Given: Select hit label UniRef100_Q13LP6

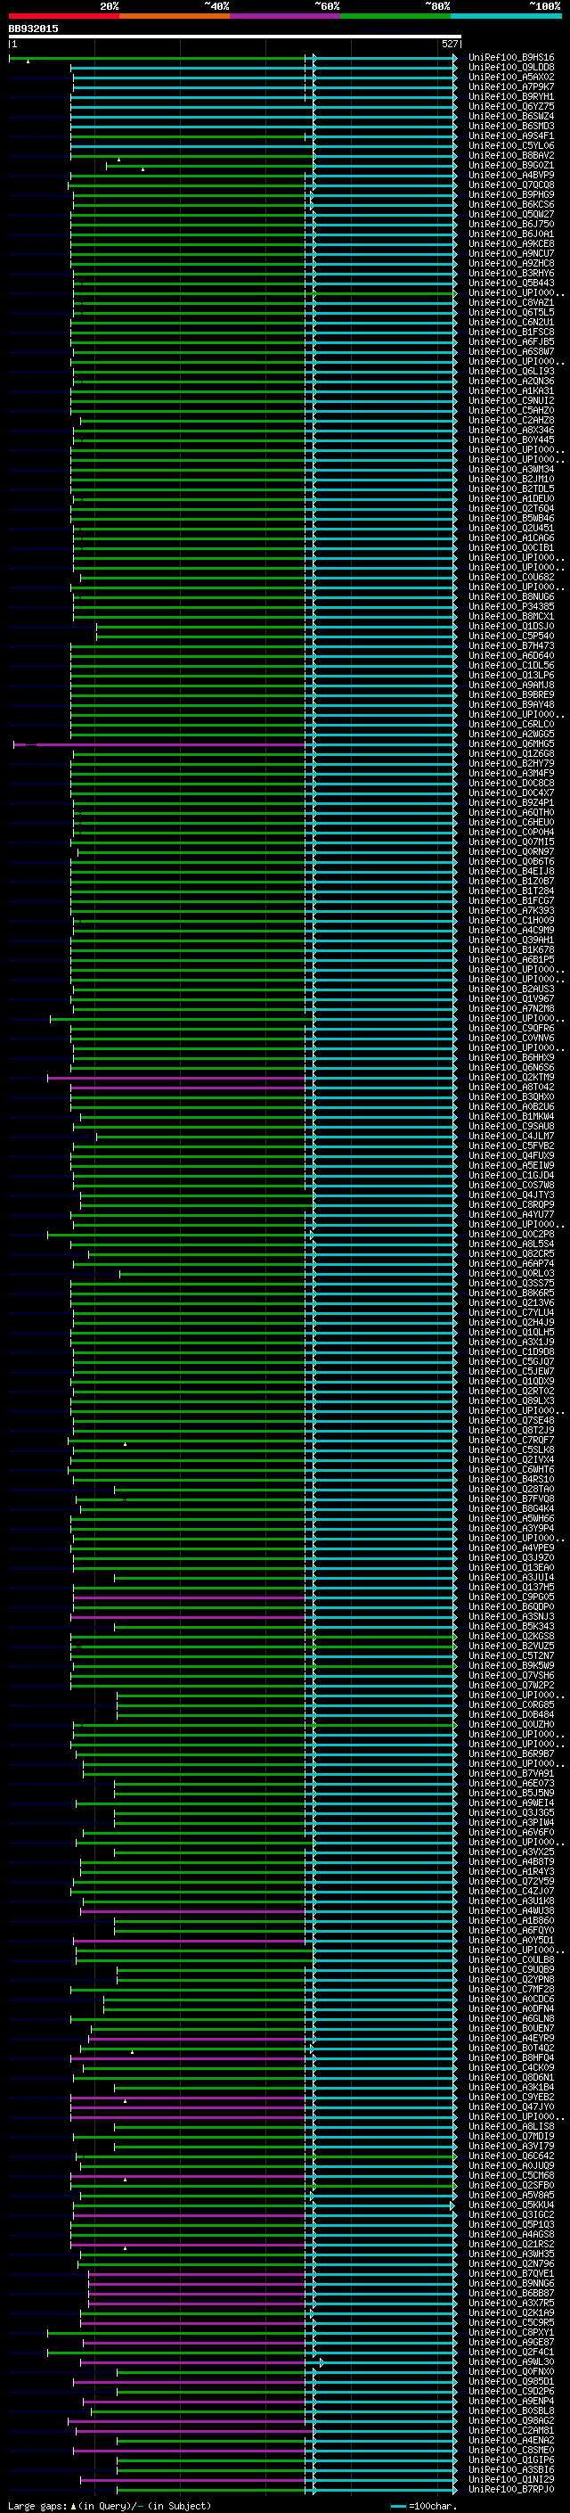Looking at the screenshot, I should coord(511,675).
